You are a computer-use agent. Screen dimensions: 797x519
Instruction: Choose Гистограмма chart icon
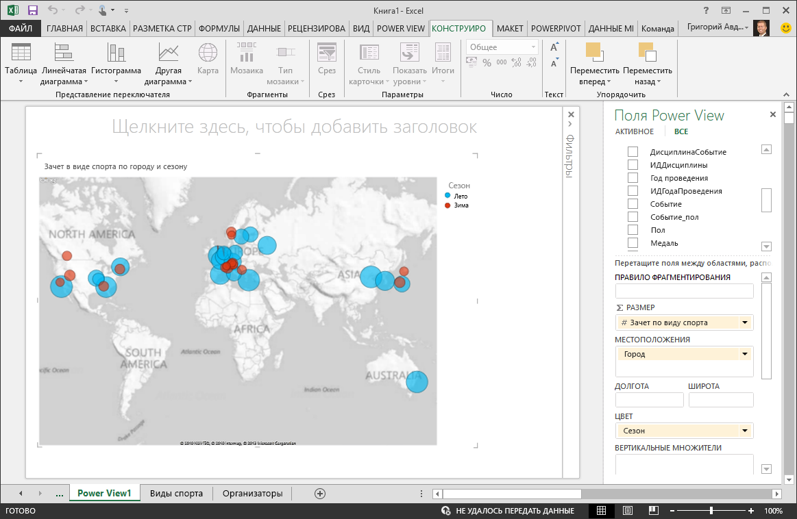coord(116,52)
